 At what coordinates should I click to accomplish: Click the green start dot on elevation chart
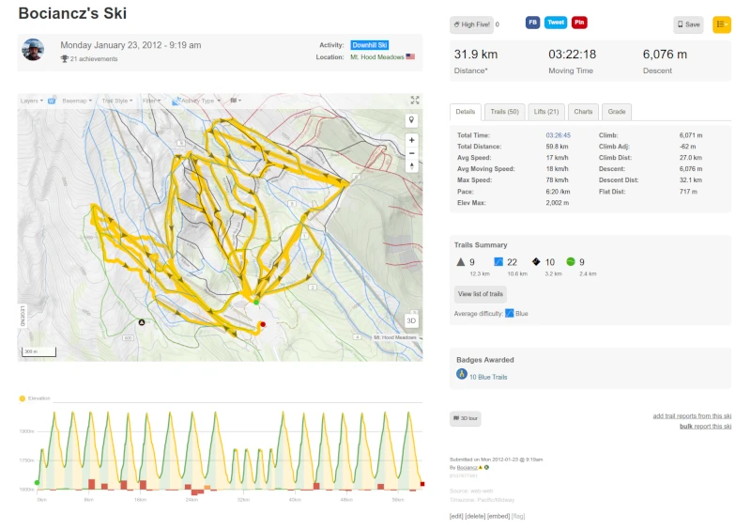pyautogui.click(x=37, y=482)
